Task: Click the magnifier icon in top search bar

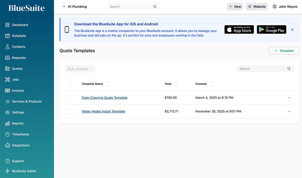Action: pyautogui.click(x=155, y=7)
